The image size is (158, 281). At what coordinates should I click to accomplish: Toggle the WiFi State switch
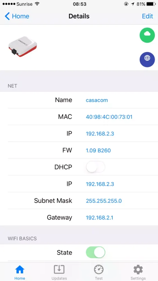click(x=95, y=252)
